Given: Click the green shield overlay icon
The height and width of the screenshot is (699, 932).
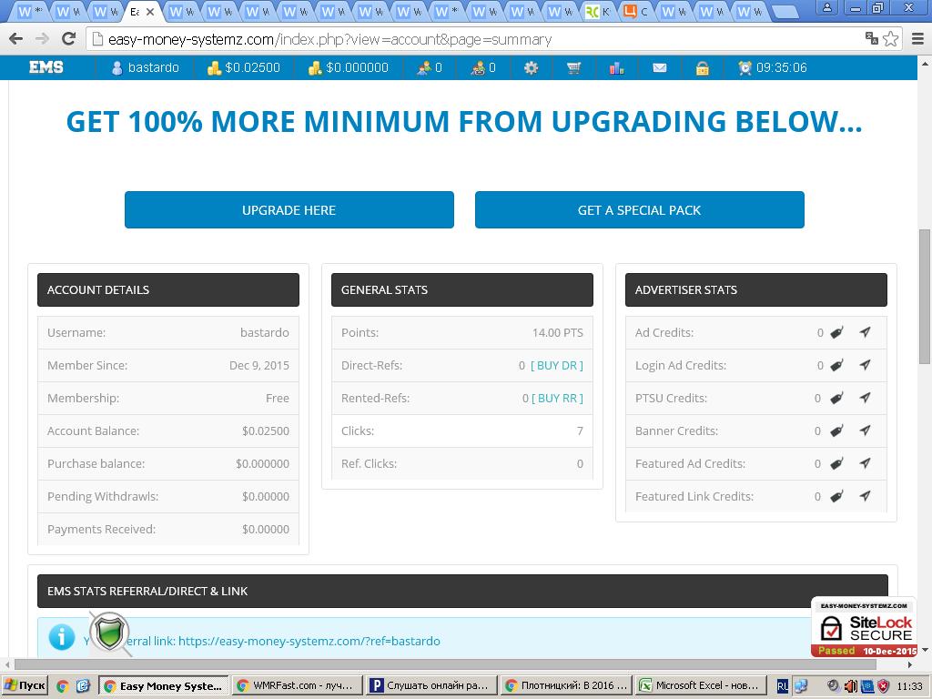Looking at the screenshot, I should click(110, 633).
